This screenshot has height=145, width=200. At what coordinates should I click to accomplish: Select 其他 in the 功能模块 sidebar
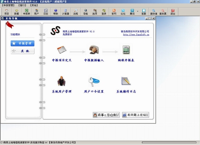(x=23, y=51)
